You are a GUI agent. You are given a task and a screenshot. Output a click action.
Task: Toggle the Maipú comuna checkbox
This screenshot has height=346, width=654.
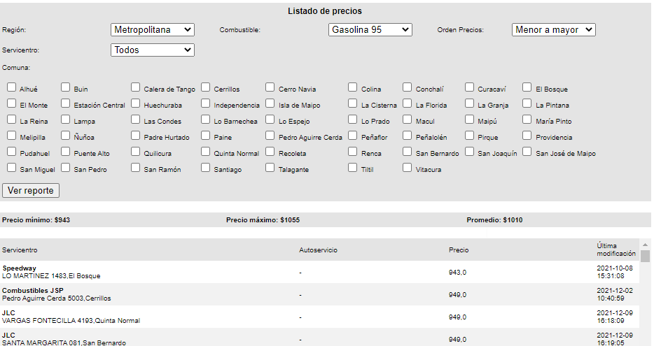point(469,120)
